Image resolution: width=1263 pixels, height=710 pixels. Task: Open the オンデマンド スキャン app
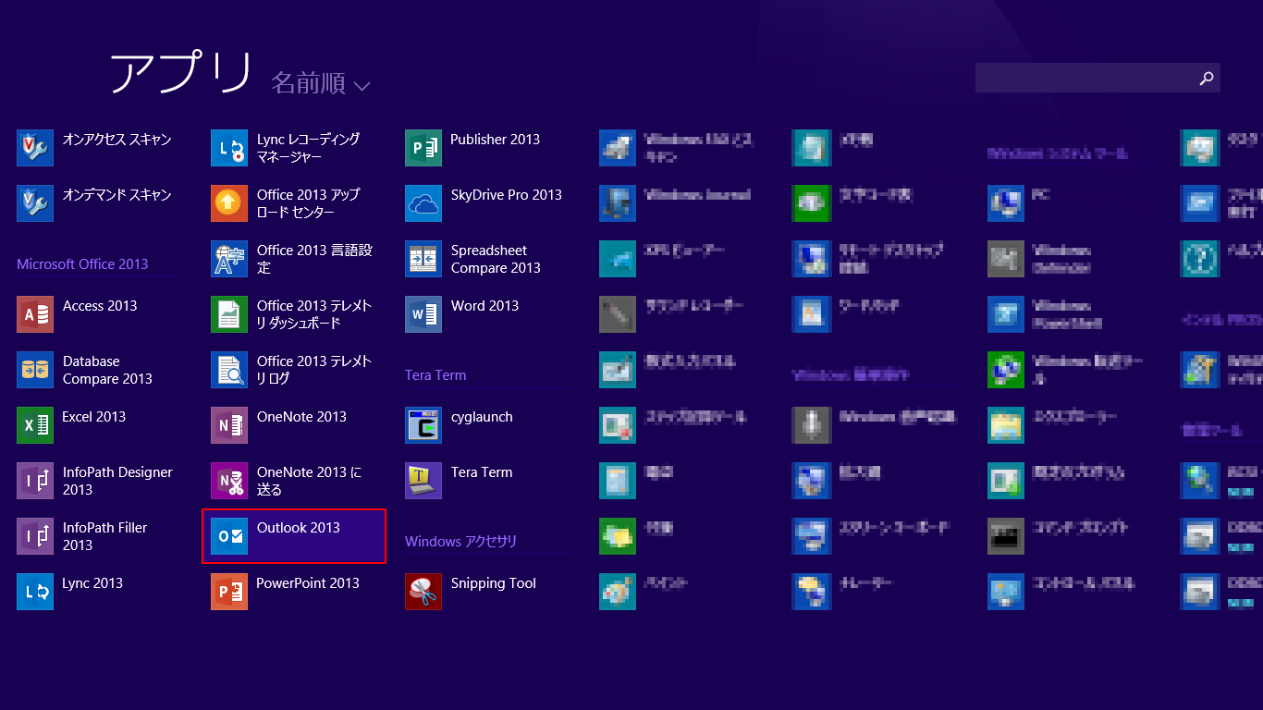102,203
